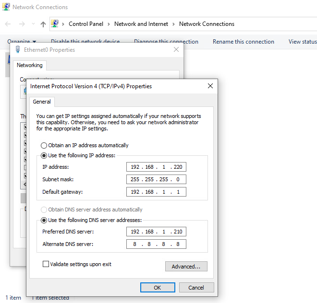This screenshot has width=317, height=303.
Task: Expand the chevron after Control Panel
Action: tap(109, 24)
